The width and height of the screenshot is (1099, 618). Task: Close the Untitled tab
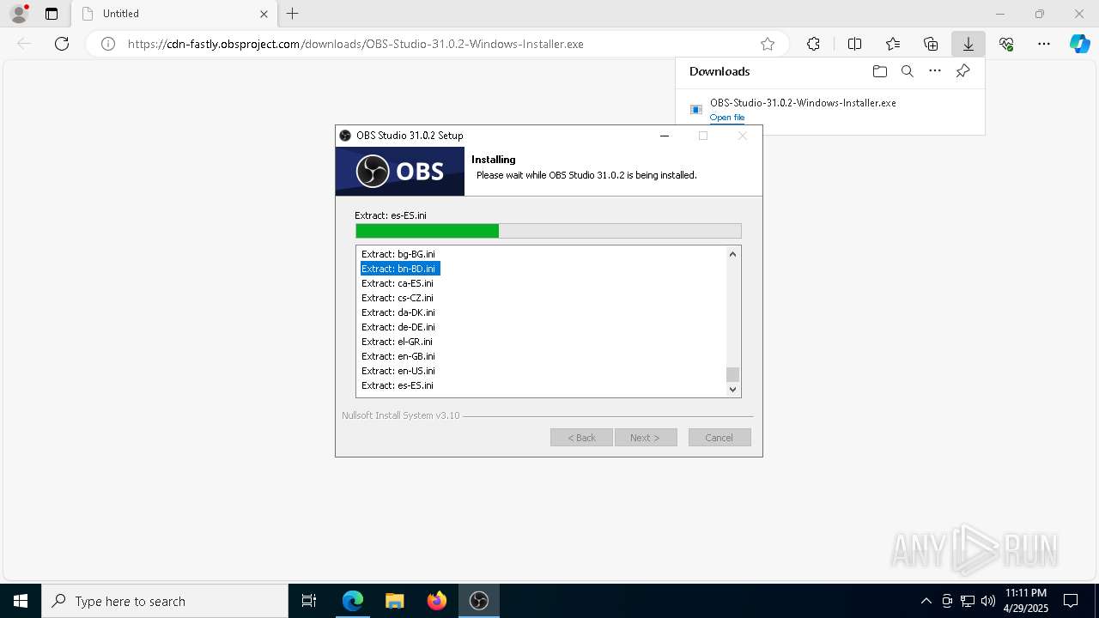(x=264, y=14)
